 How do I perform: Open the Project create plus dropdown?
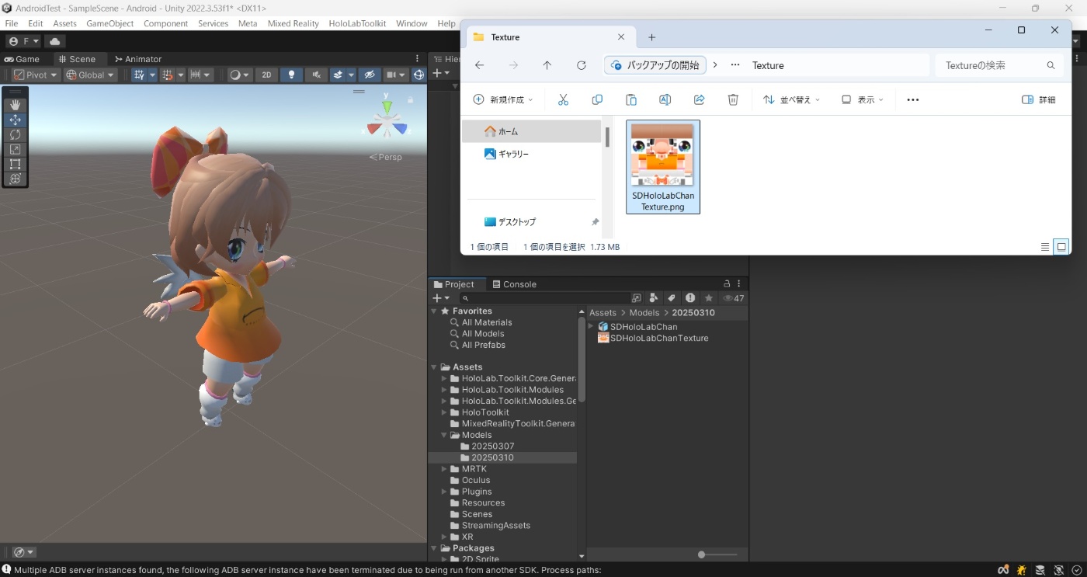[x=441, y=298]
